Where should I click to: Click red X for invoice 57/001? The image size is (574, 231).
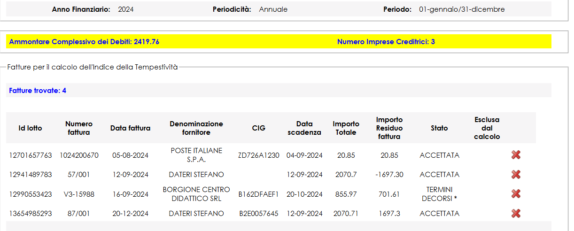tap(516, 174)
